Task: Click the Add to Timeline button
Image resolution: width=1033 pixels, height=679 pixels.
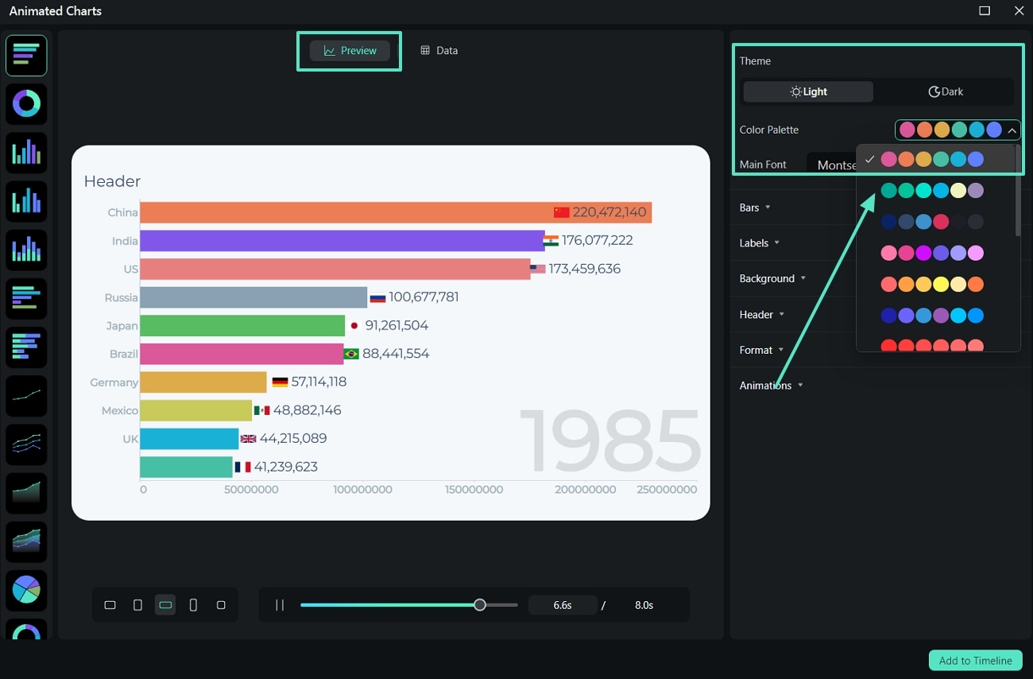Action: tap(975, 660)
